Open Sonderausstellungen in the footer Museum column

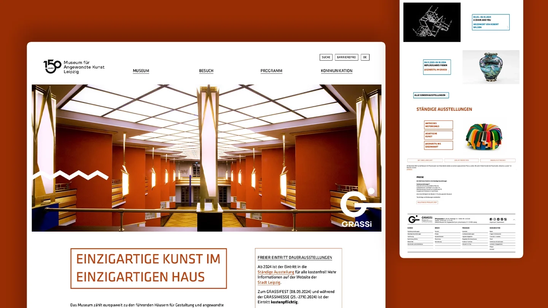pyautogui.click(x=414, y=232)
